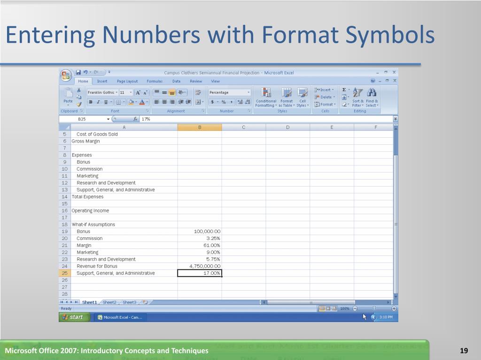Screen dimensions: 481x360
Task: Increase decimal places
Action: (x=240, y=102)
